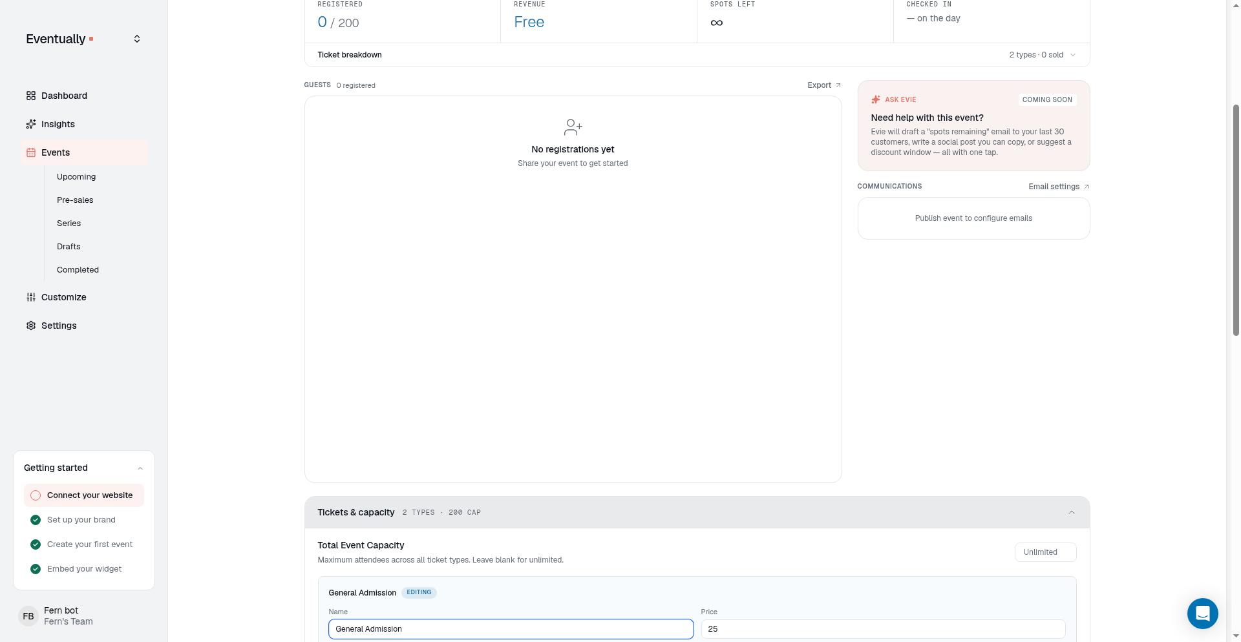
Task: Click Embed your widget step
Action: coord(84,569)
